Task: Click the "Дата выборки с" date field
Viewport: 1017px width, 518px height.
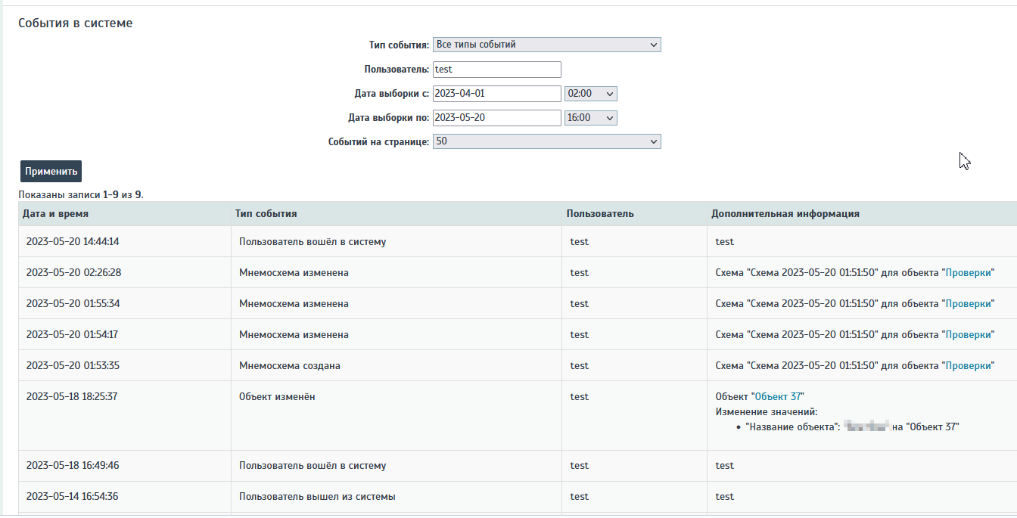Action: [496, 94]
